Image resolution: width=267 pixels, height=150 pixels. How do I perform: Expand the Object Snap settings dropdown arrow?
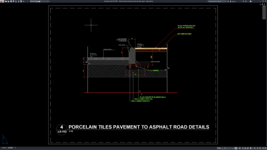coord(238,148)
